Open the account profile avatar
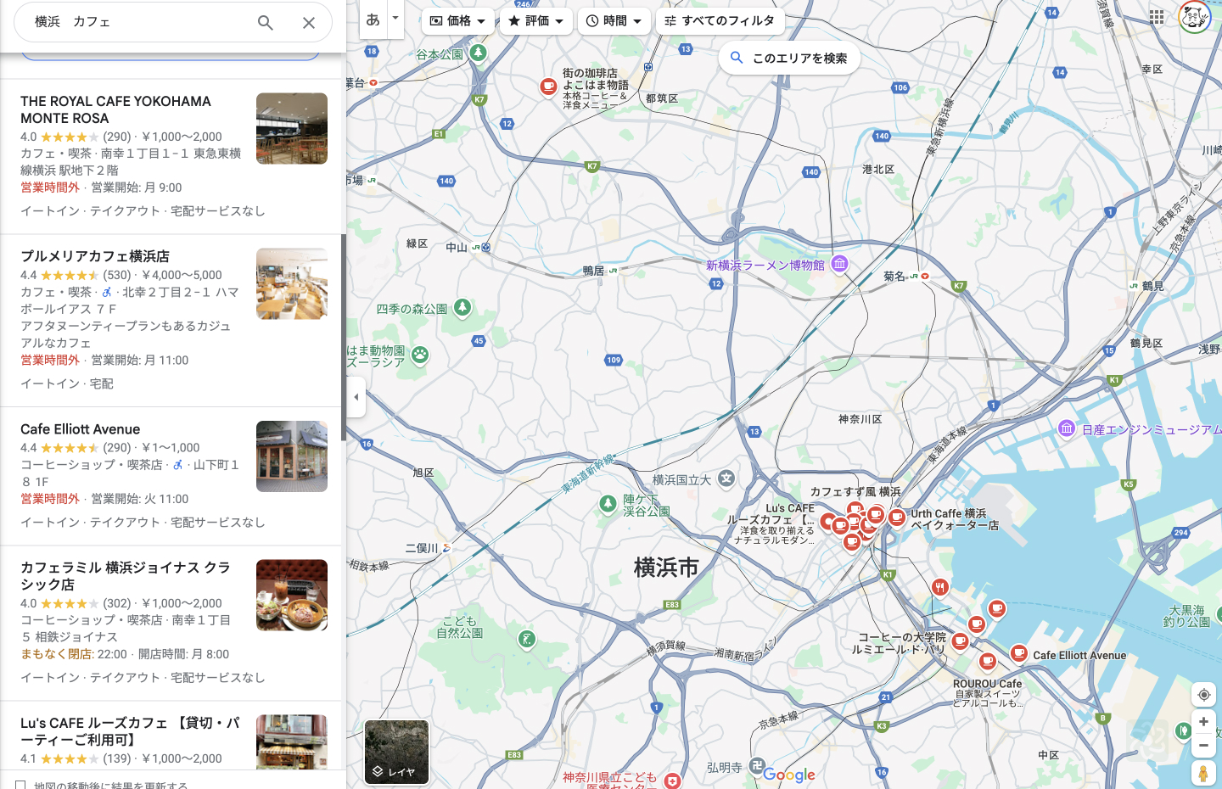 coord(1194,16)
